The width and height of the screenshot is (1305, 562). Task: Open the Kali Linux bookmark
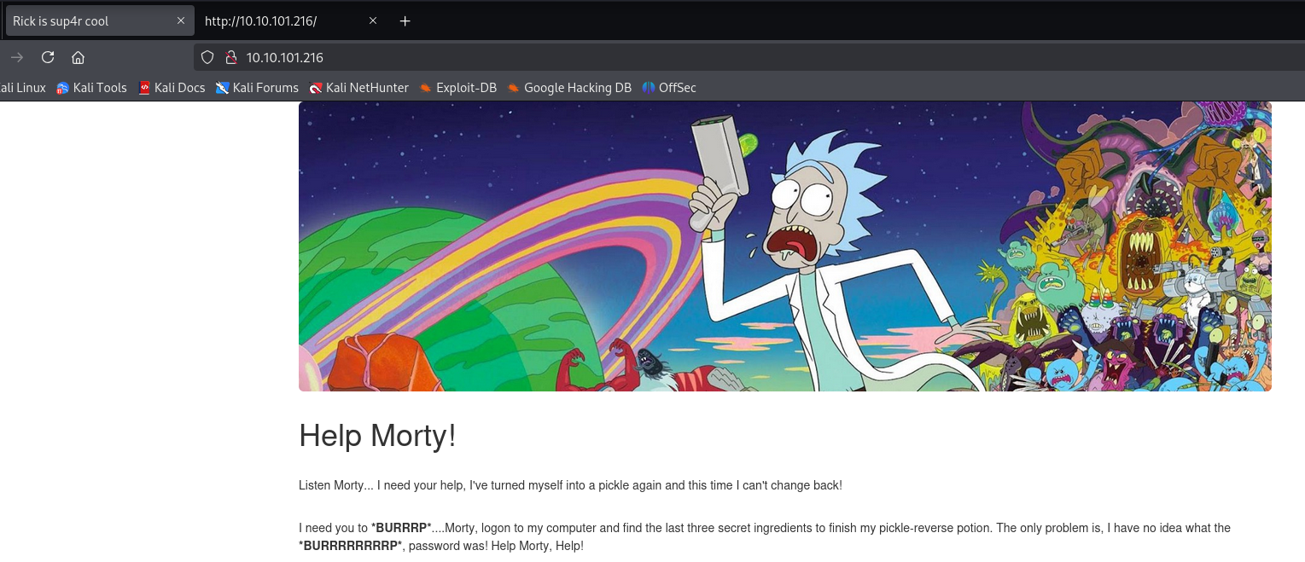[22, 88]
